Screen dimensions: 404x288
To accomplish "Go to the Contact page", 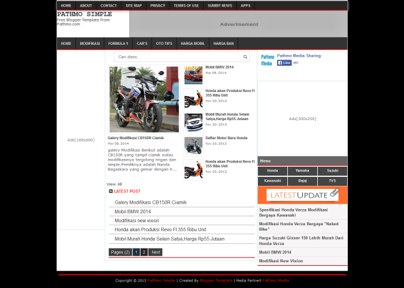I will (x=108, y=5).
